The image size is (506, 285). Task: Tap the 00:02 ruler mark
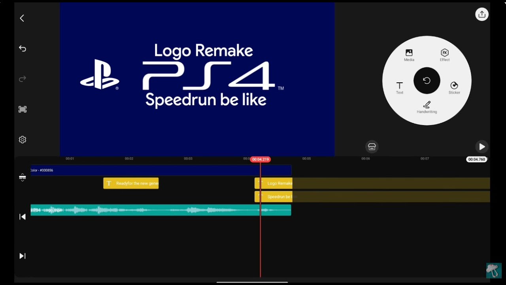129,159
